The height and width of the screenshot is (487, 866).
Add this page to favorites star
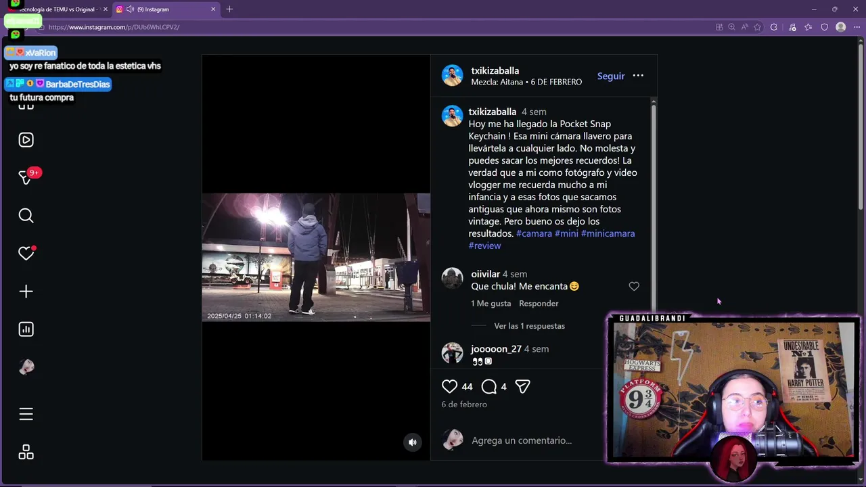coord(757,27)
